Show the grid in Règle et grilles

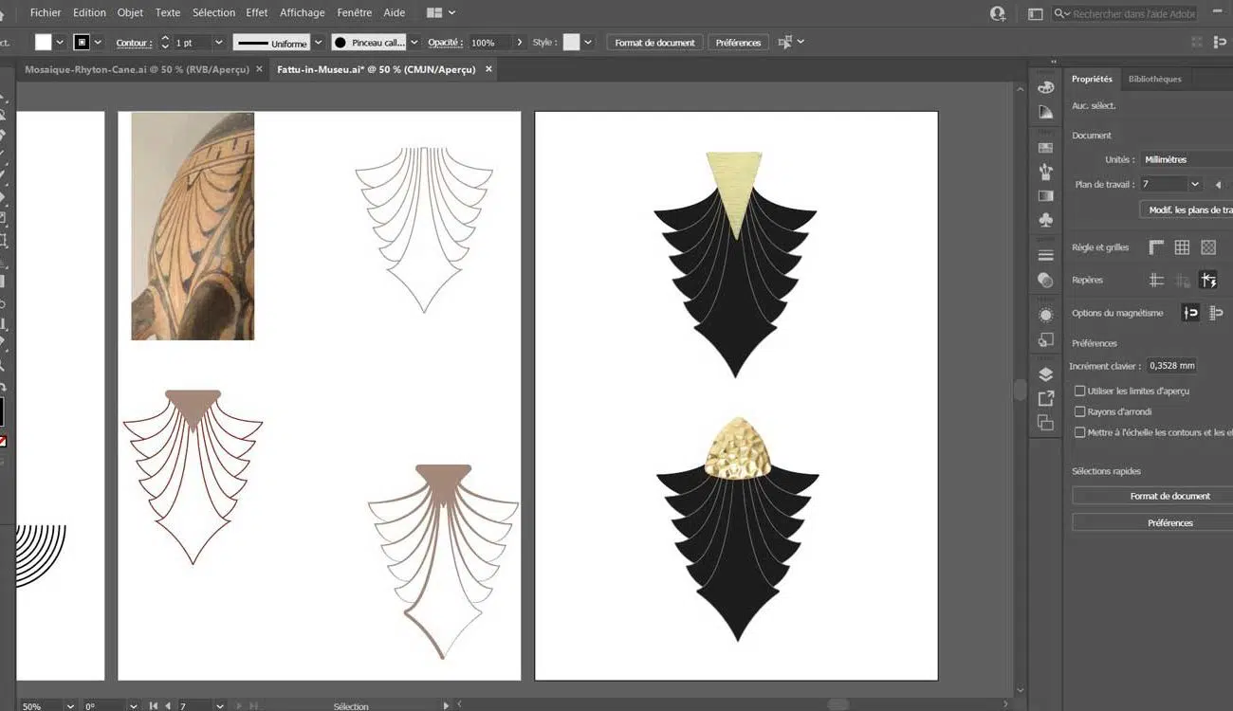click(1182, 247)
